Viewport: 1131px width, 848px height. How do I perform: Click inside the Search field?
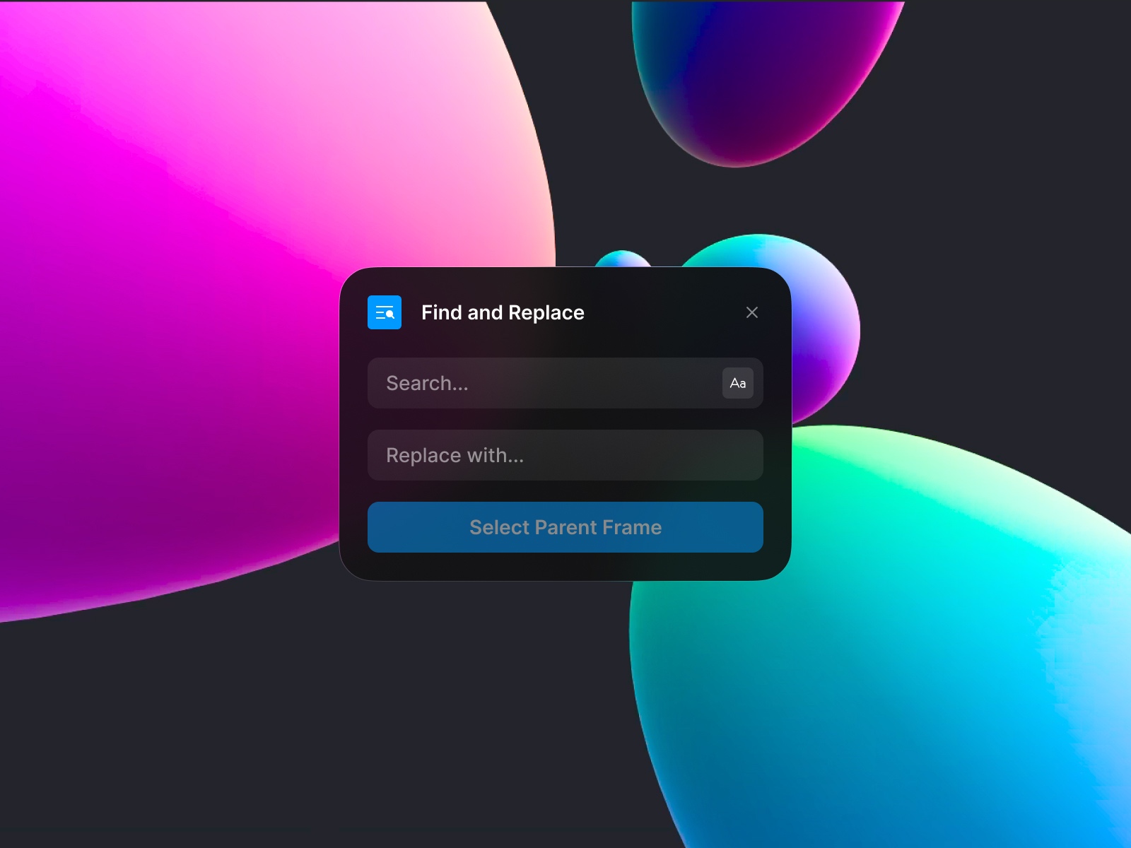coord(530,383)
